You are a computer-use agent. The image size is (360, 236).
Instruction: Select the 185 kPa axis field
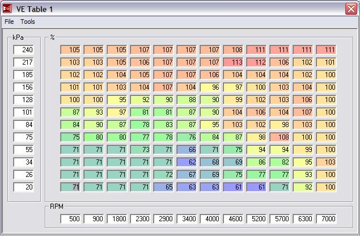24,75
